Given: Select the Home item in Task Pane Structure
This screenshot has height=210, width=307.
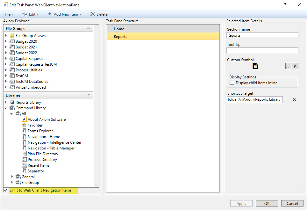Looking at the screenshot, I should [163, 29].
